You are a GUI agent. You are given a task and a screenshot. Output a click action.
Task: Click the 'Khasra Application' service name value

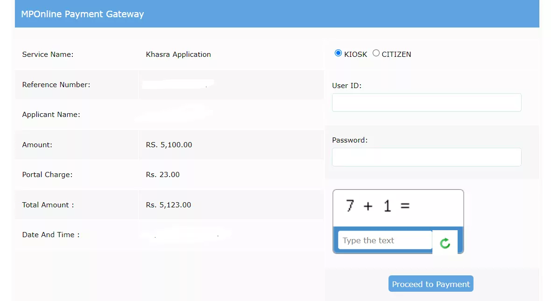click(178, 55)
